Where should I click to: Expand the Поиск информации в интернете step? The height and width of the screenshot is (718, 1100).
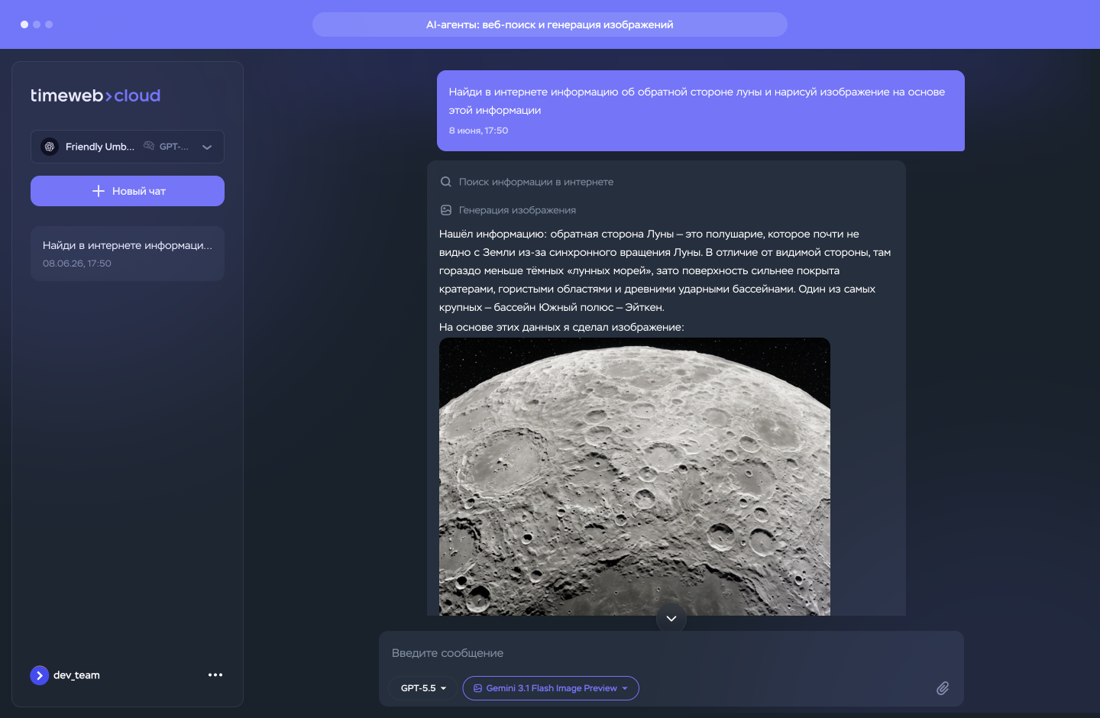tap(536, 182)
